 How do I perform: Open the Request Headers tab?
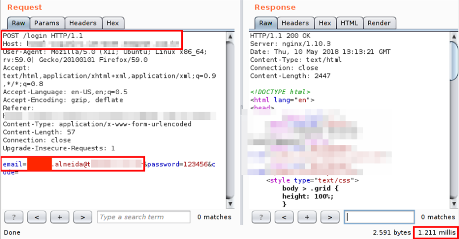[83, 23]
